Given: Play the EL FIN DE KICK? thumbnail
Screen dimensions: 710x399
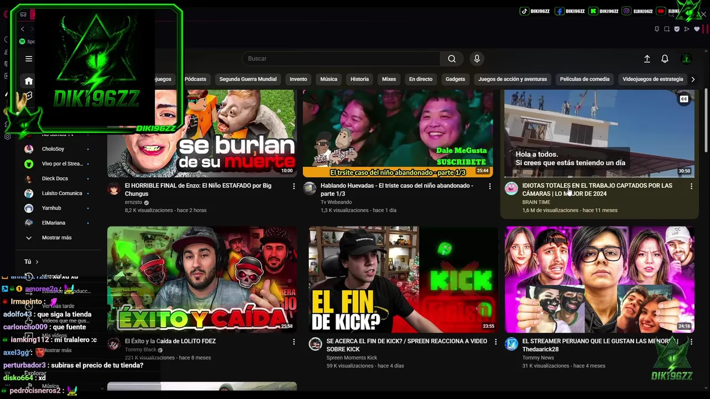Looking at the screenshot, I should (403, 279).
